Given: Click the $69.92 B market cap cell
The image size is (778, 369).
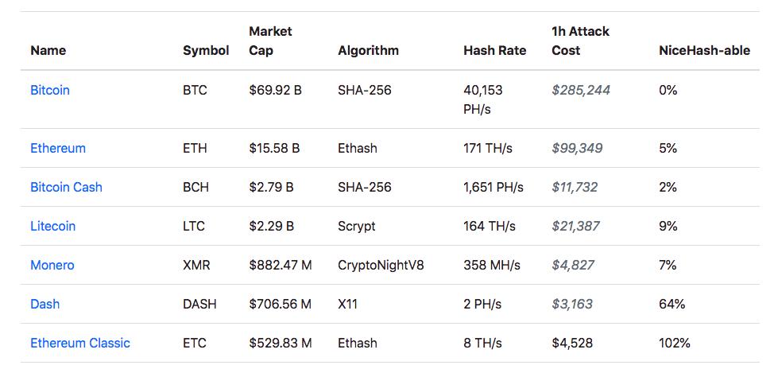Looking at the screenshot, I should [275, 91].
